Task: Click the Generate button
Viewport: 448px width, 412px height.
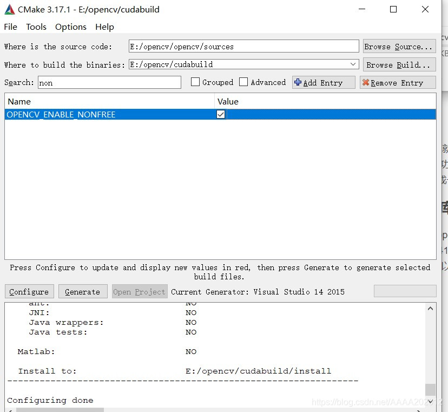Action: pyautogui.click(x=83, y=292)
